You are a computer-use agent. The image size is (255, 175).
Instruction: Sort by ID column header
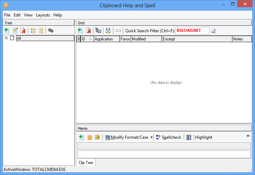tap(87, 39)
